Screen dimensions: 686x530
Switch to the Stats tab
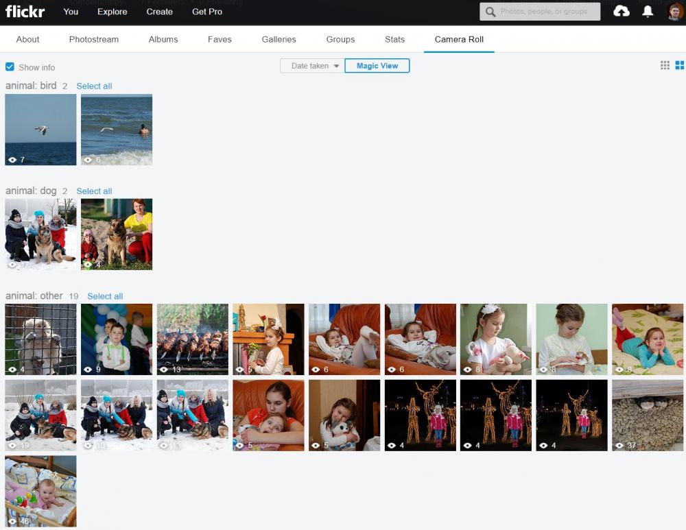pyautogui.click(x=394, y=39)
